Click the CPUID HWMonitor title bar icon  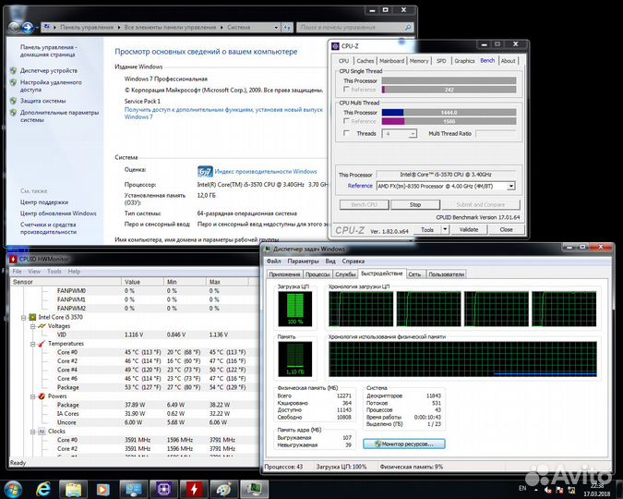click(x=13, y=260)
